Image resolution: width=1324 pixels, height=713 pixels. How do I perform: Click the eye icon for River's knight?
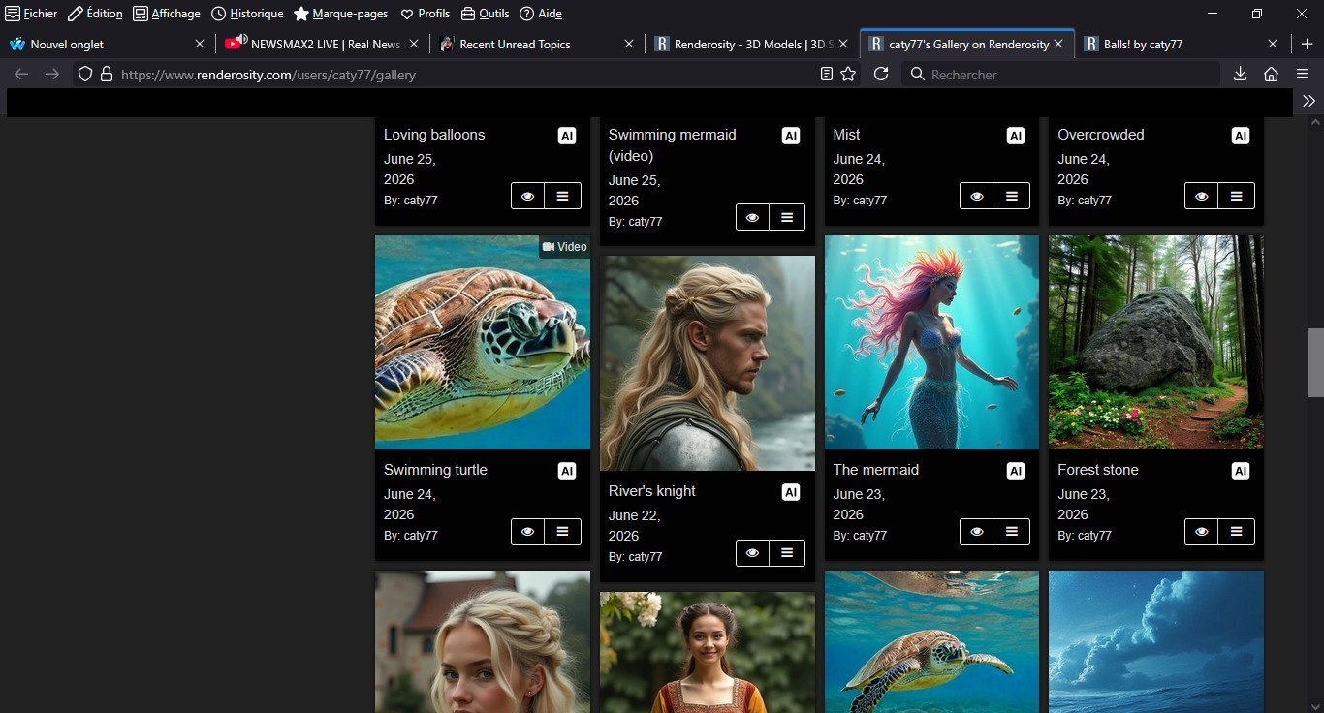tap(752, 552)
